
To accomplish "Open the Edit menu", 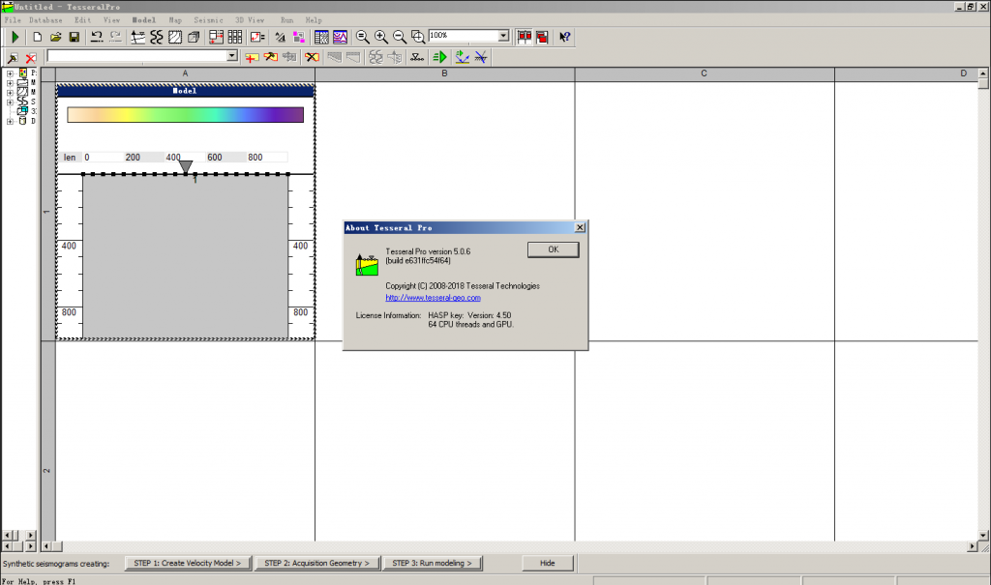I will coord(83,20).
